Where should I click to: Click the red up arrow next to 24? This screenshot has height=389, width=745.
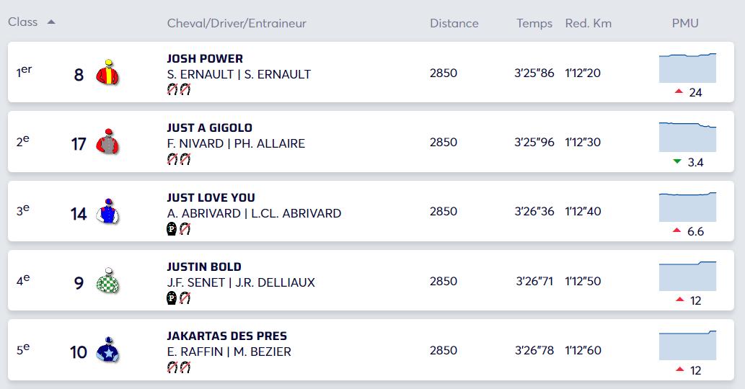pyautogui.click(x=679, y=91)
